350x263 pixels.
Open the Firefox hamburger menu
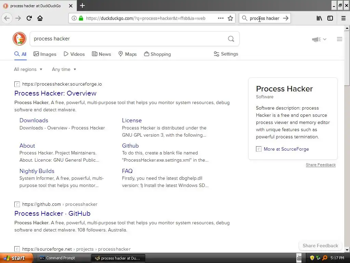tap(344, 18)
